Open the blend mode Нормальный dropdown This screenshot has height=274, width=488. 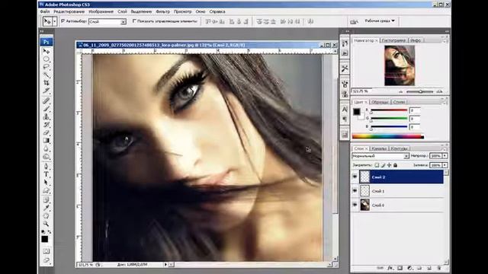[380, 156]
